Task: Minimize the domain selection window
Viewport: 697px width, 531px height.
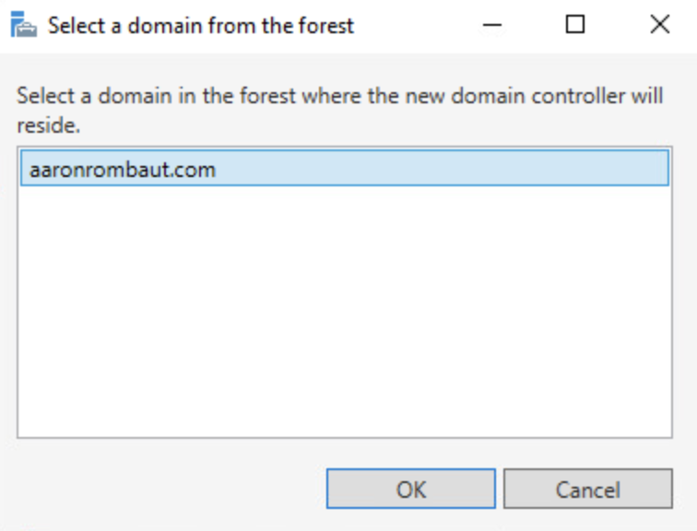Action: [491, 25]
